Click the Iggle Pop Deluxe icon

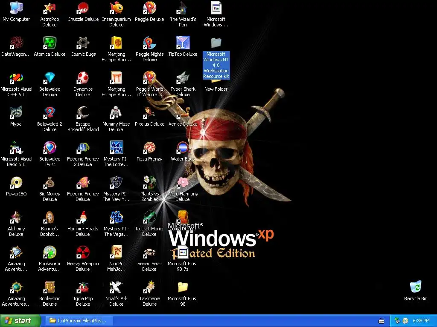(83, 287)
